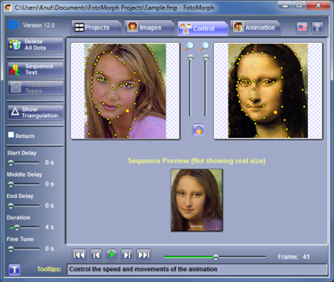The width and height of the screenshot is (334, 282).
Task: Enable the Return checkbox
Action: [x=11, y=135]
